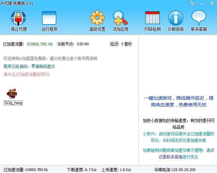Minimize the IP代理 window
Screen dimensions: 217x173
[x=202, y=3]
